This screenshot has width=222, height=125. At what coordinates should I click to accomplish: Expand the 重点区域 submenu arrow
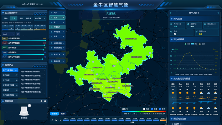pos(64,55)
